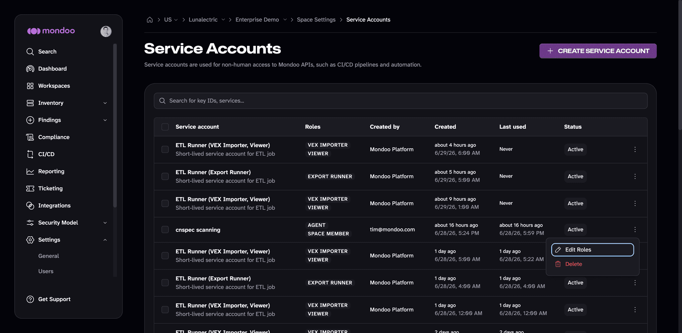The image size is (682, 333).
Task: Click the cnspec scanning account name
Action: coord(198,230)
